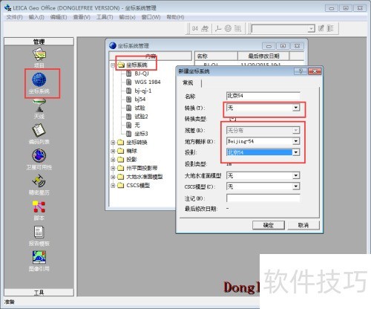This screenshot has width=371, height=309.
Task: Open the 工具(T) menu
Action: [x=105, y=17]
